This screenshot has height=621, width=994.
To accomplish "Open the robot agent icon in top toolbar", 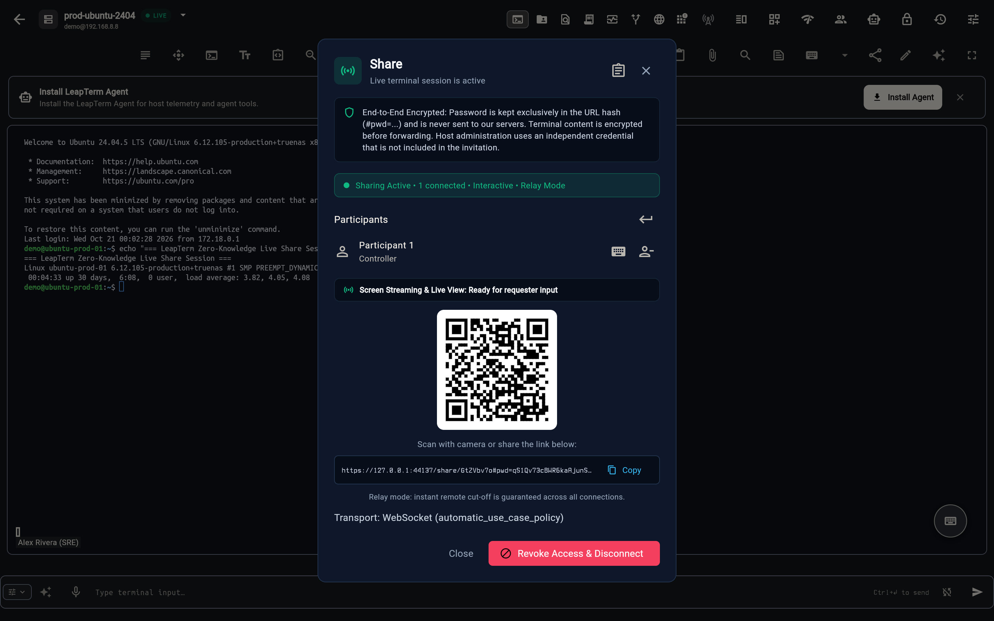I will pos(874,19).
